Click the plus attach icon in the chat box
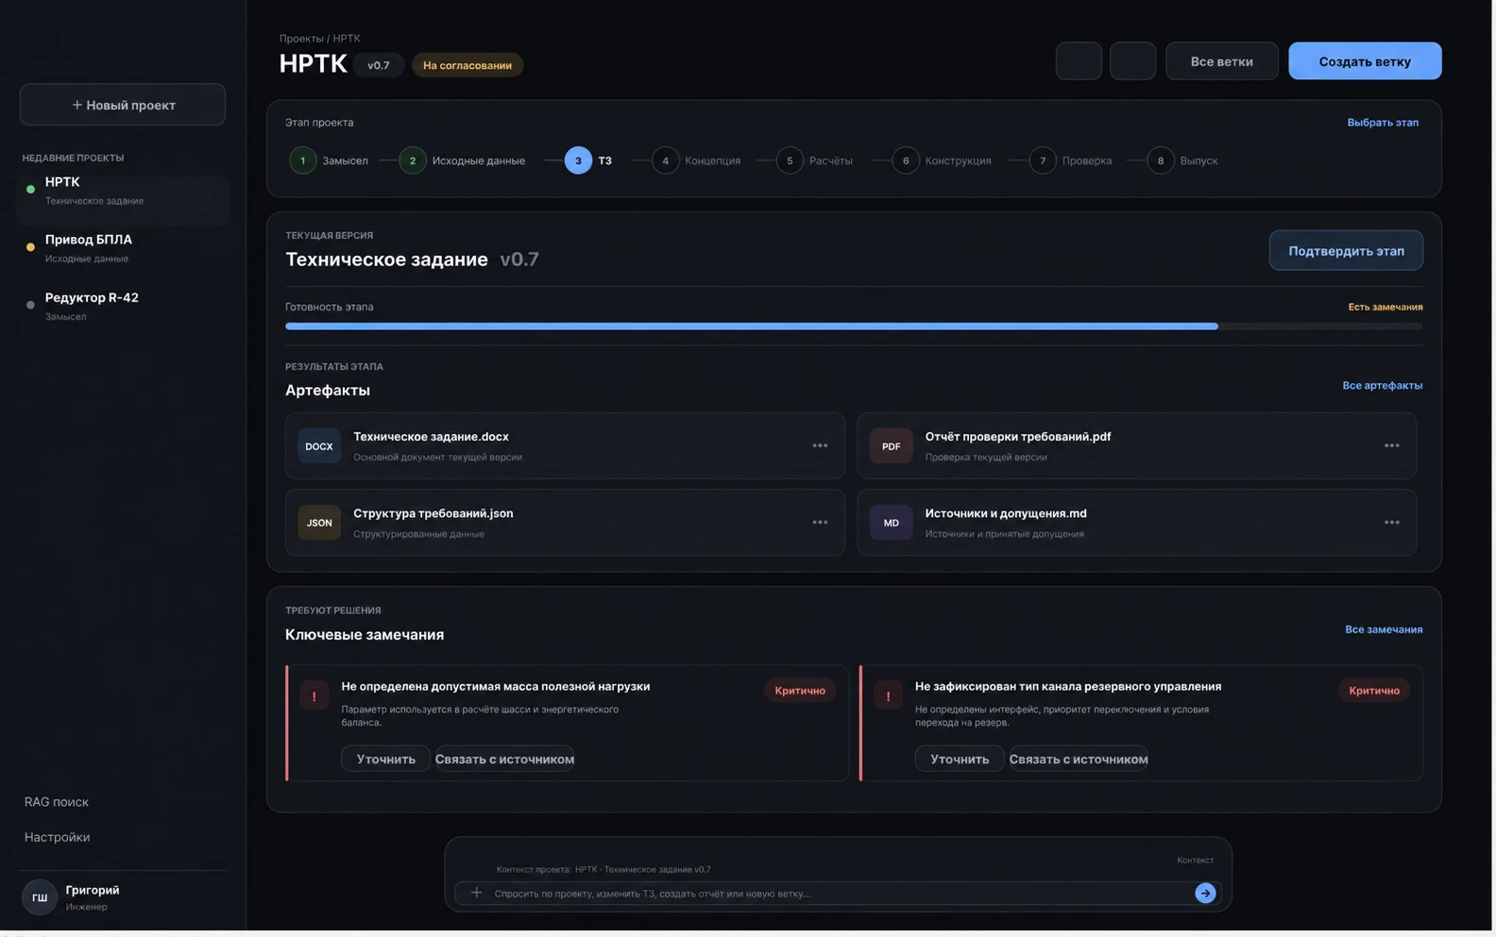The height and width of the screenshot is (937, 1496). 476,893
